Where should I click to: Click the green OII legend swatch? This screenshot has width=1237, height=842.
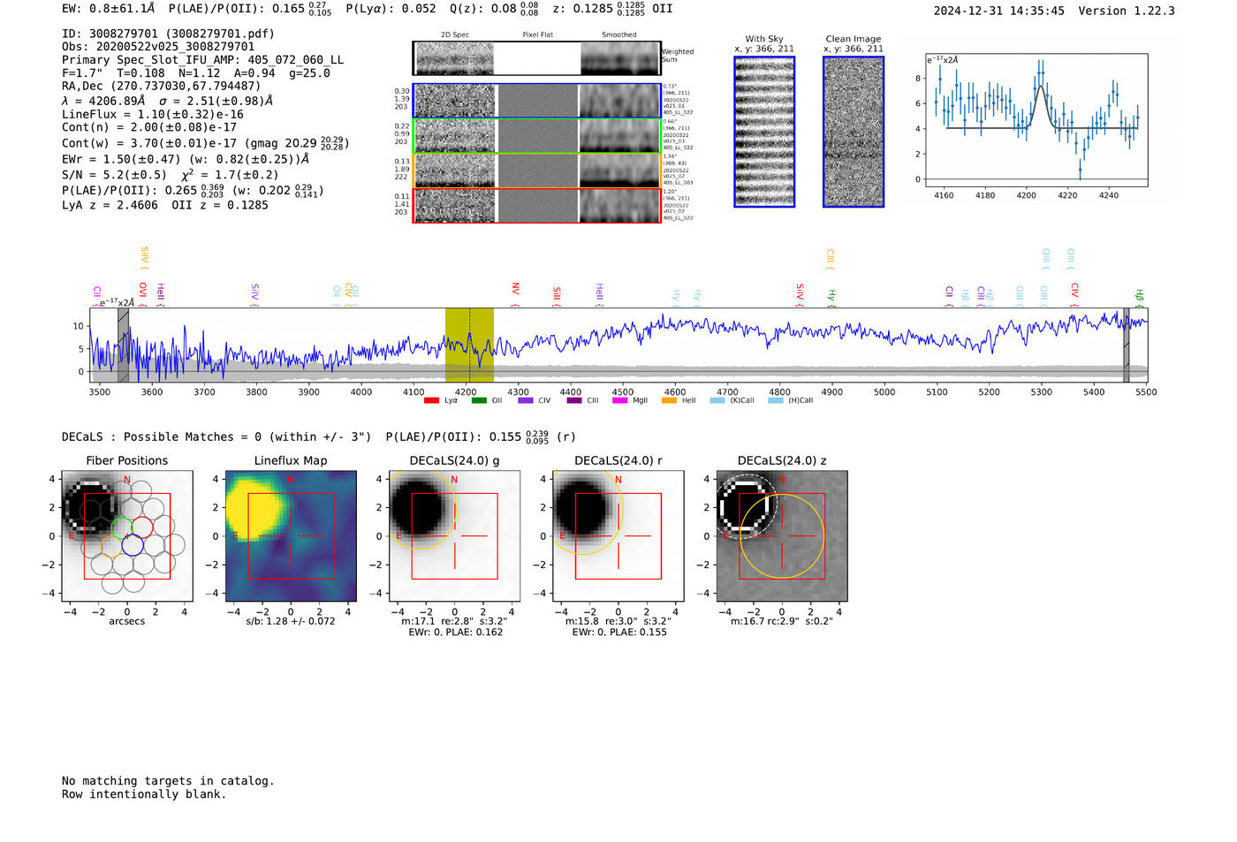479,400
